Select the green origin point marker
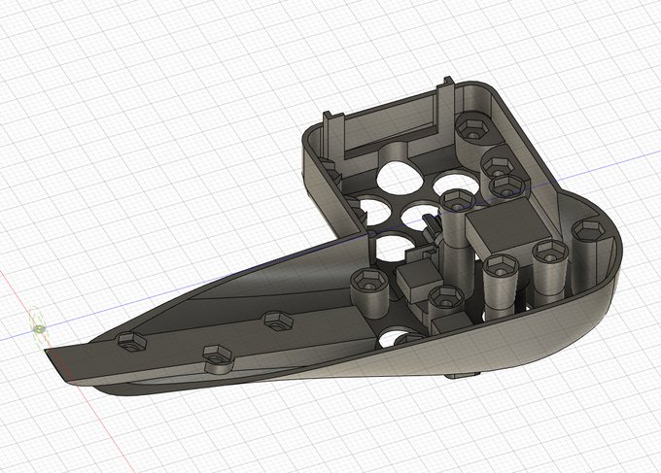The image size is (661, 473). pyautogui.click(x=39, y=329)
